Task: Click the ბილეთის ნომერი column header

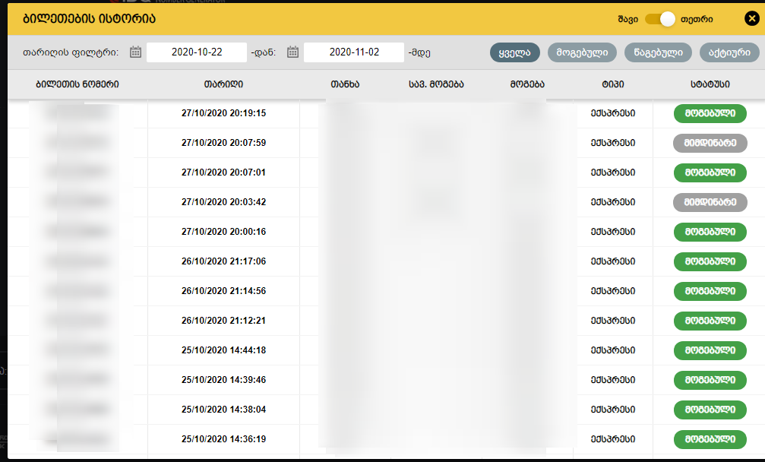Action: (77, 84)
